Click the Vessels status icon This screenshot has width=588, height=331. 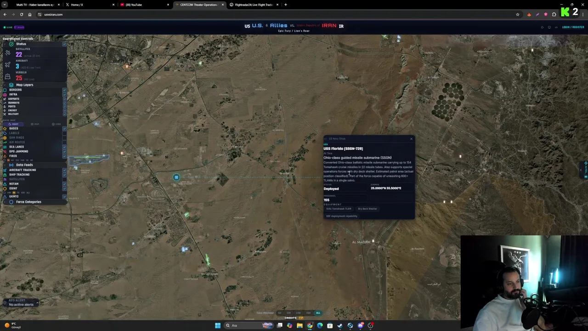click(8, 76)
